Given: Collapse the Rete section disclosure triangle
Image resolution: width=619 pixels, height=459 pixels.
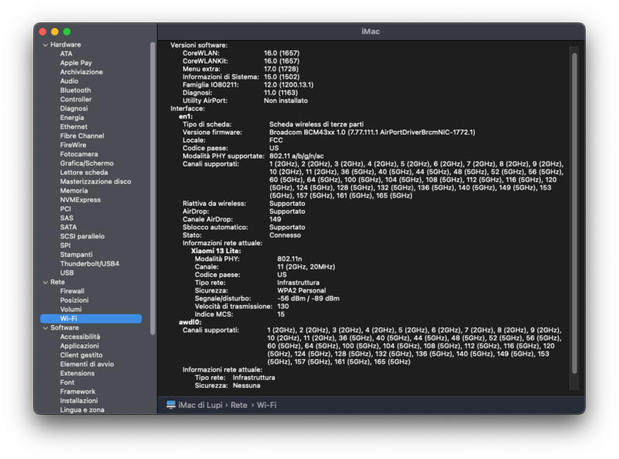Looking at the screenshot, I should pos(45,282).
